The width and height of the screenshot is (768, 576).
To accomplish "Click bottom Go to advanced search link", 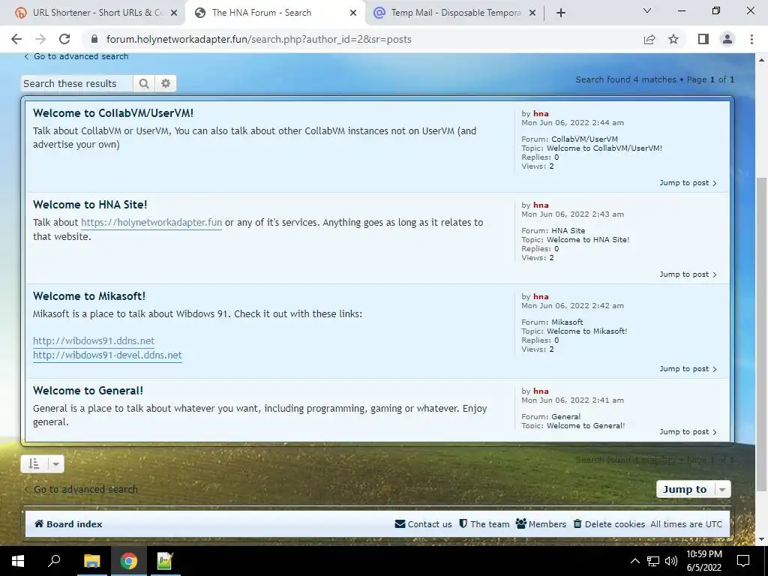I will click(x=81, y=489).
